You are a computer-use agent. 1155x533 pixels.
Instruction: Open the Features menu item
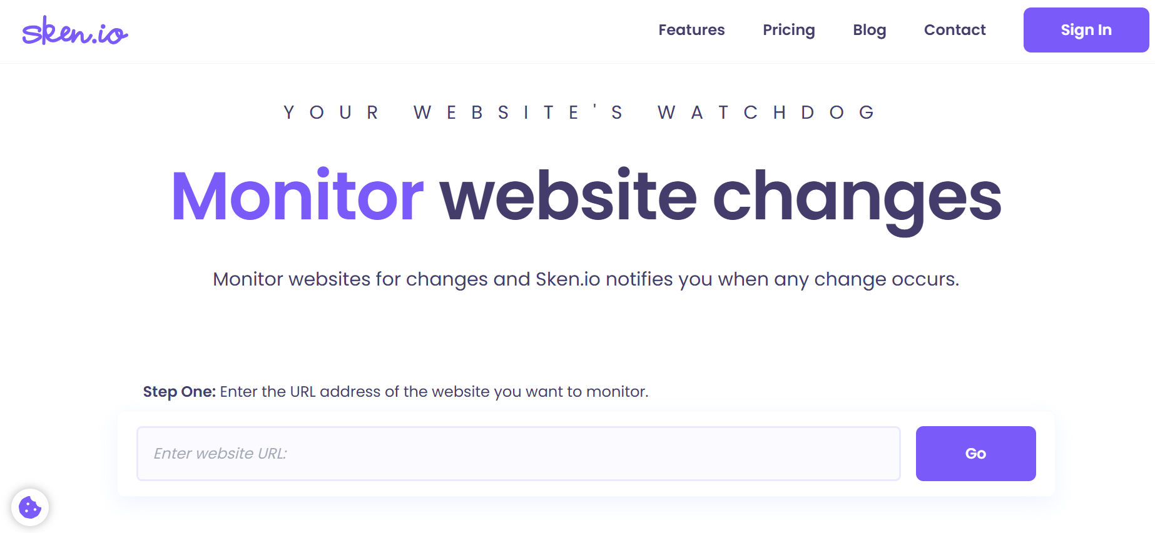[x=691, y=30]
